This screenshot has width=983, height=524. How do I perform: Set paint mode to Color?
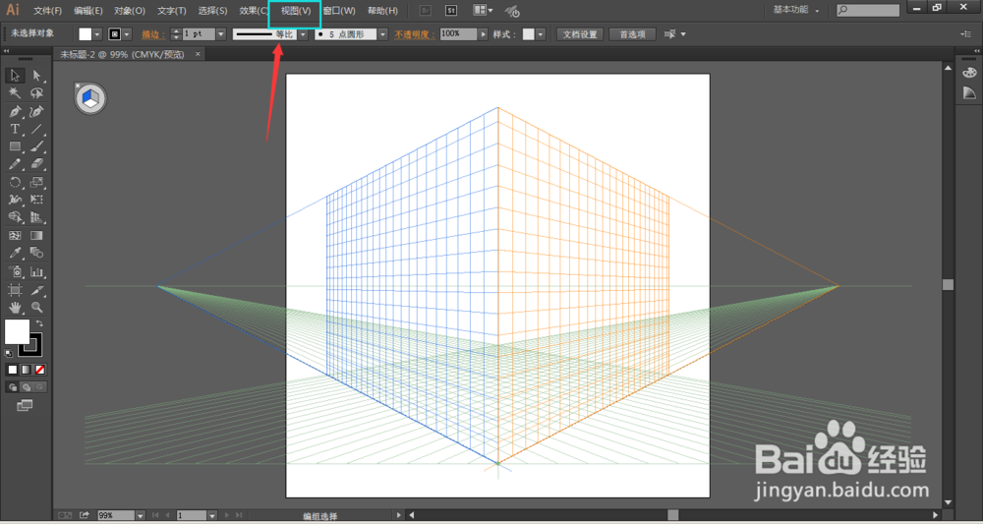tap(12, 370)
